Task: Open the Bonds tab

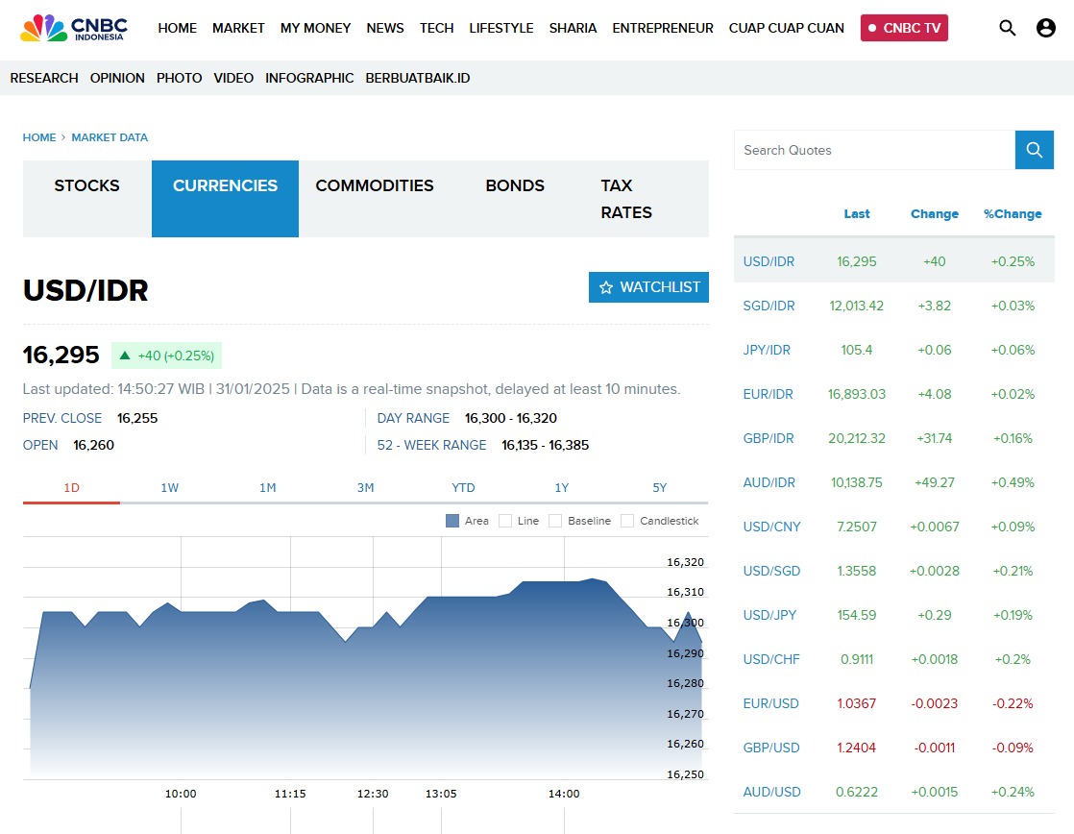Action: [515, 186]
